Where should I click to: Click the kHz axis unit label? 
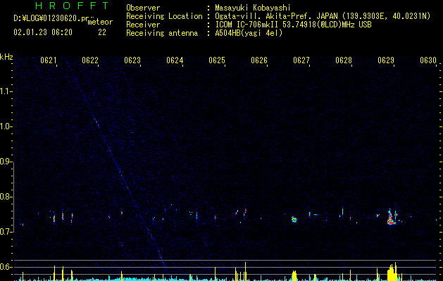pos(6,57)
